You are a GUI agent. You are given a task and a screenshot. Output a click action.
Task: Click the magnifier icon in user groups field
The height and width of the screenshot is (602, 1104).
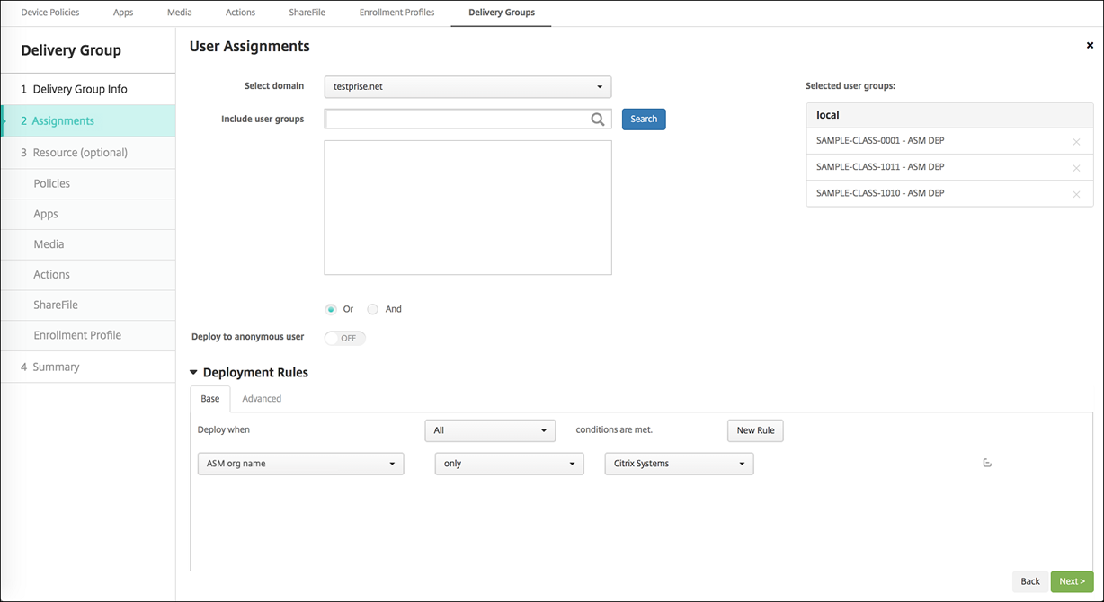(597, 120)
